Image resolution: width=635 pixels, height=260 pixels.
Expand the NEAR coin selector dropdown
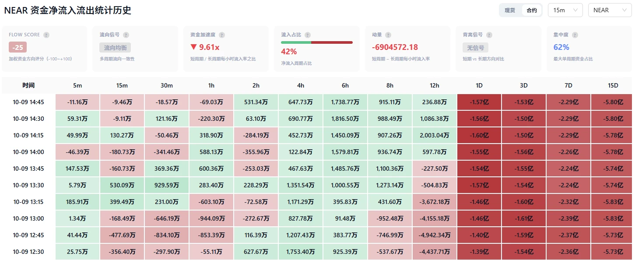610,10
